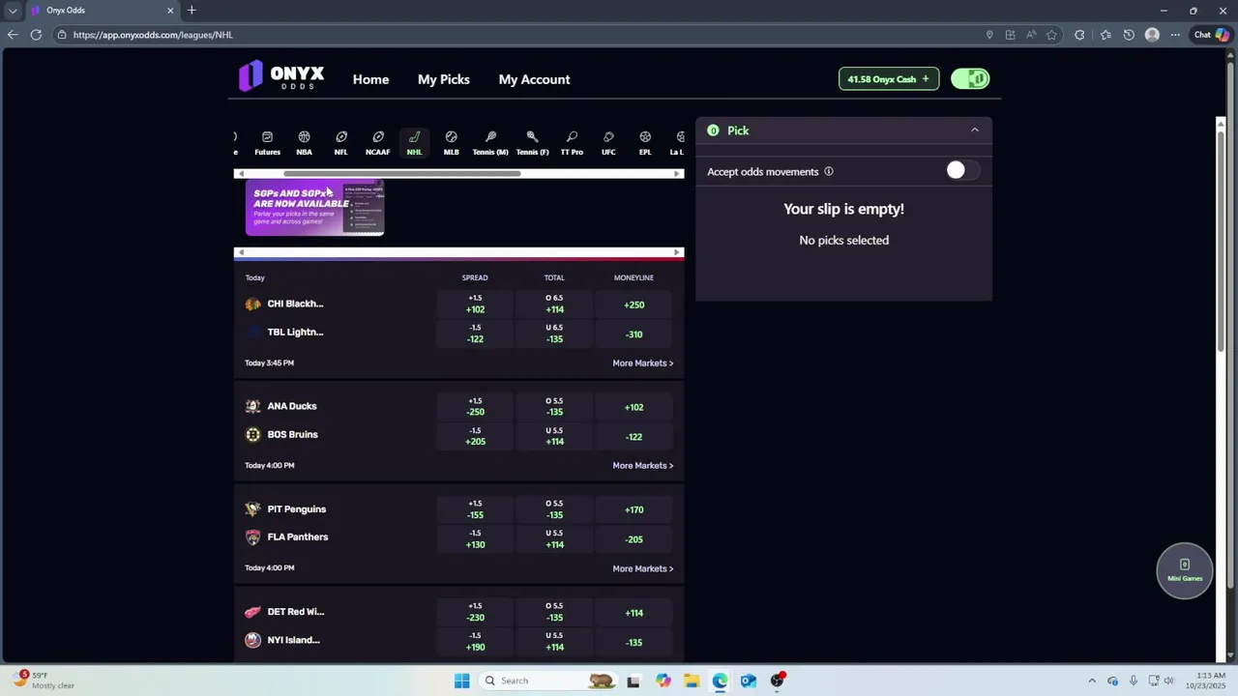Open the NCAAF league icon
This screenshot has width=1238, height=696.
377,142
